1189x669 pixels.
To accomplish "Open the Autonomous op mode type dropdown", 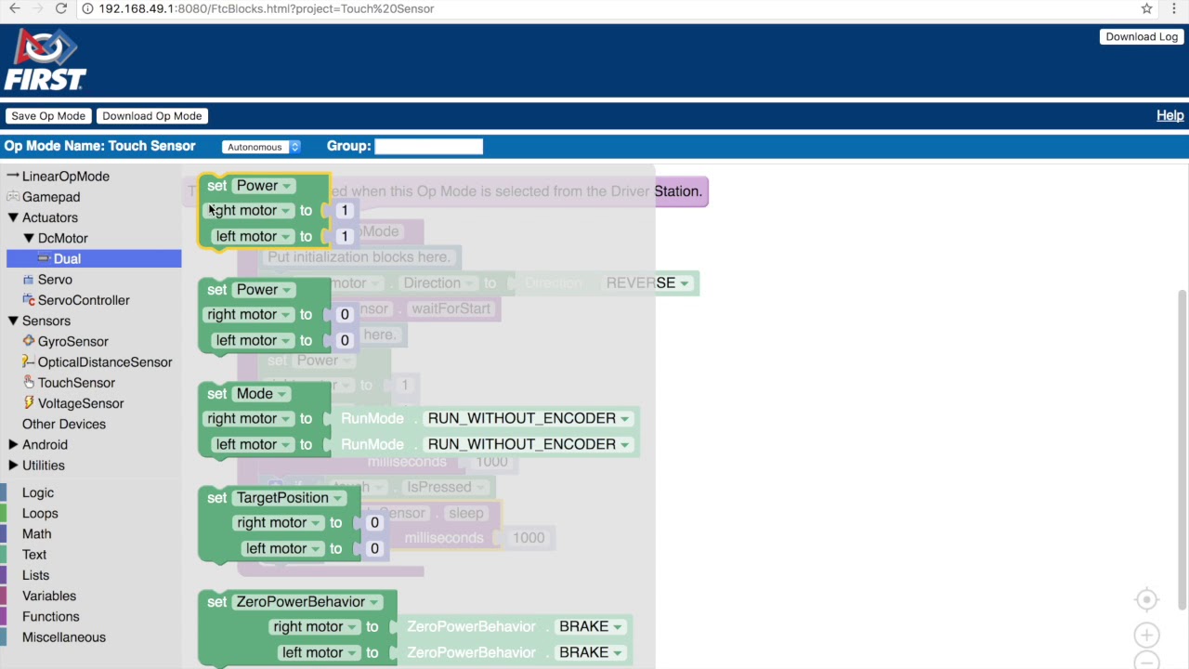I will 261,147.
